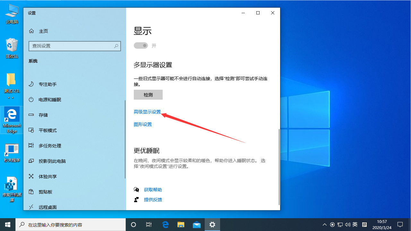
Task: Click the 检测 button to detect displays
Action: click(148, 95)
